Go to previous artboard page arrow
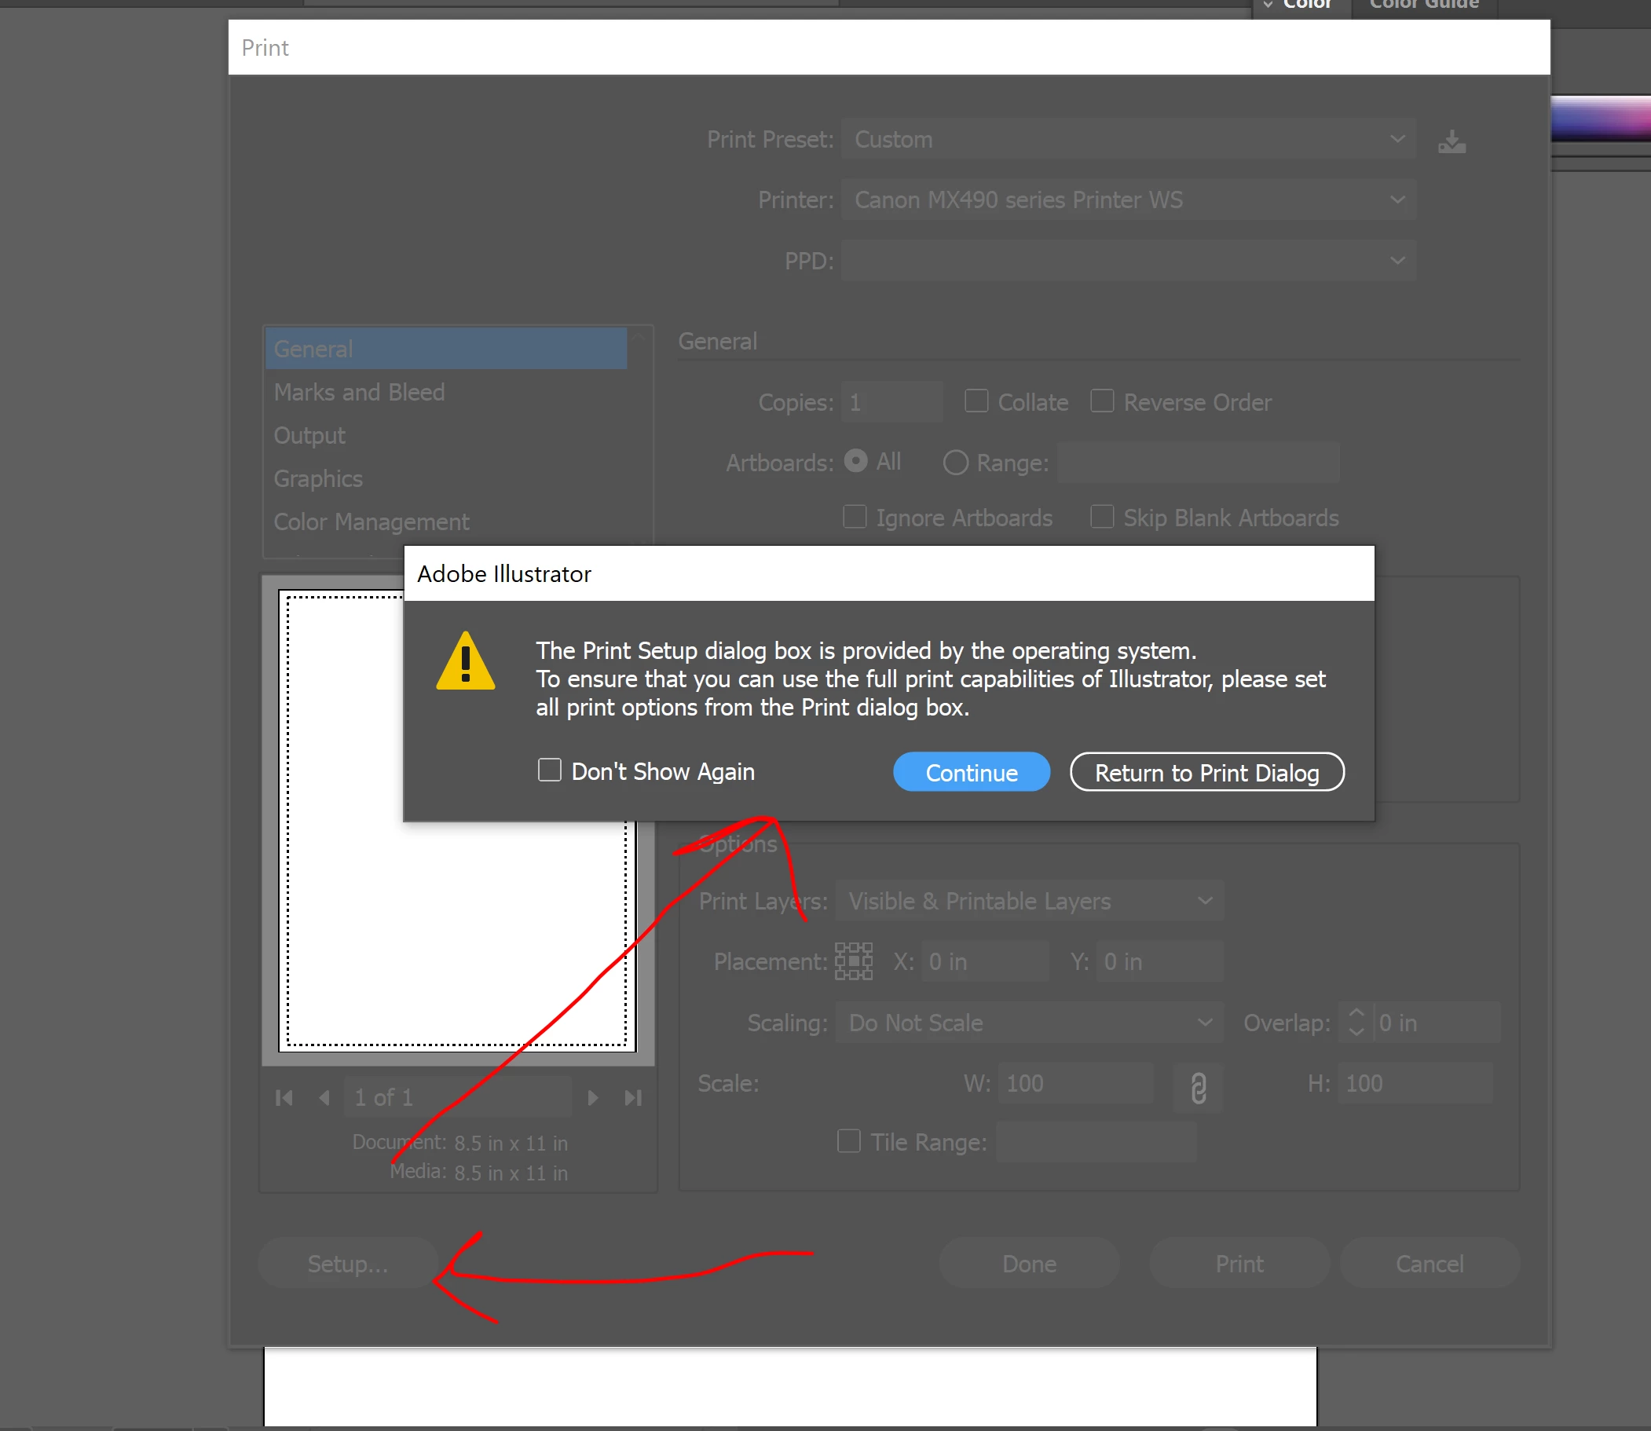 pos(324,1098)
